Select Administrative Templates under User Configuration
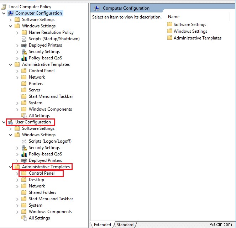The width and height of the screenshot is (236, 228). [x=46, y=167]
